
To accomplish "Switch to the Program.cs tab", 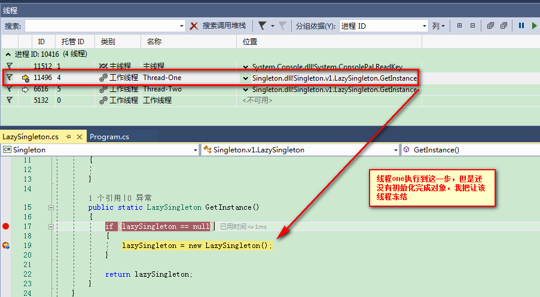I will coord(109,137).
